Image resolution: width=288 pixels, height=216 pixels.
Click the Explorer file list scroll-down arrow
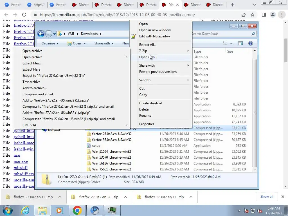(x=255, y=170)
